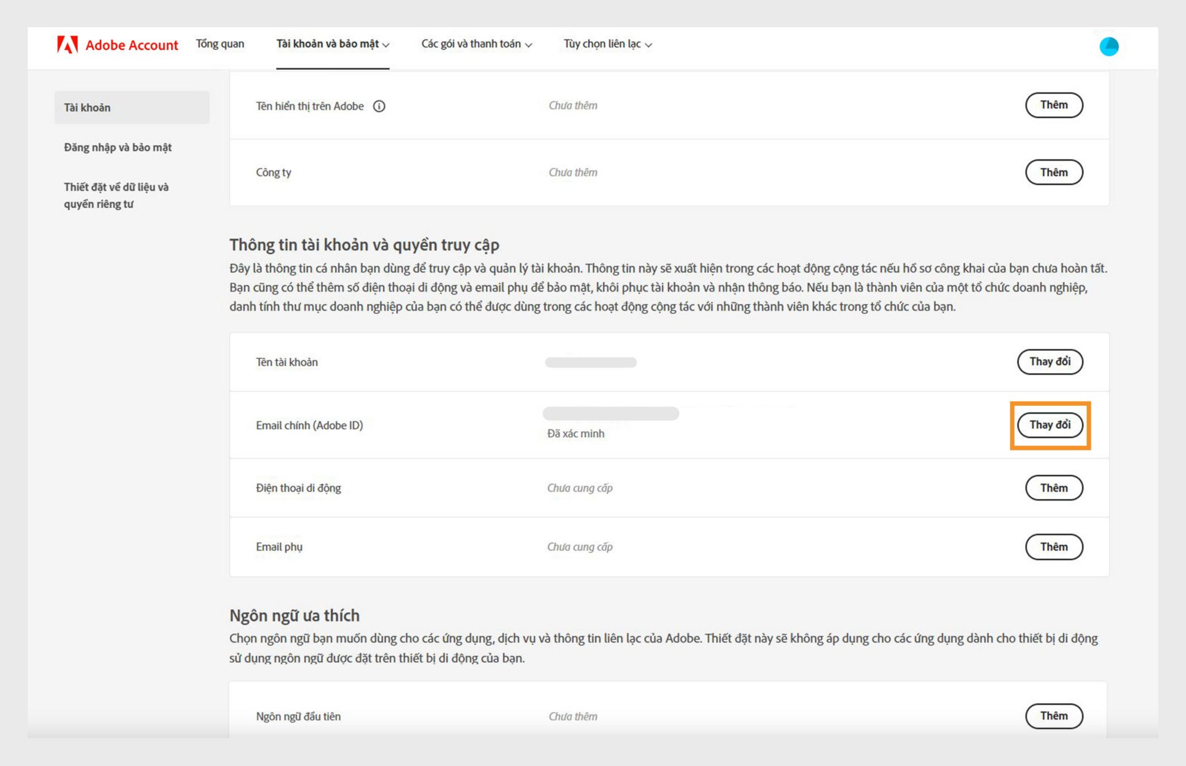Click Thêm button for Công ty
1186x766 pixels.
tap(1053, 172)
